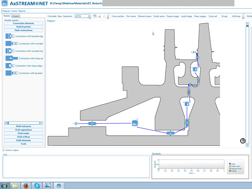This screenshot has height=189, width=252.
Task: Click the clock icon in diagram corner
Action: point(243,141)
